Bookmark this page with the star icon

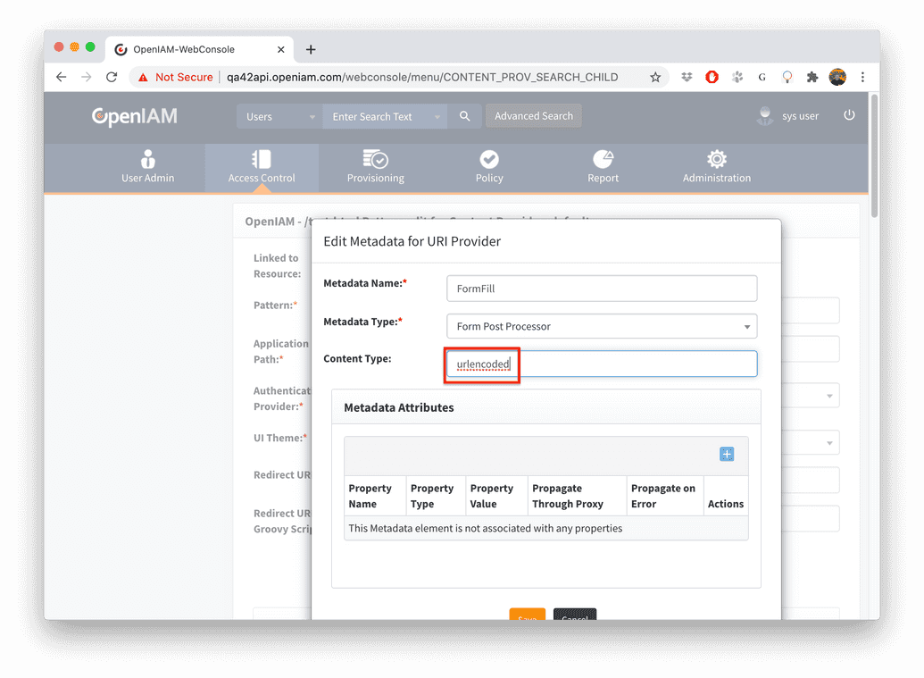[x=655, y=78]
